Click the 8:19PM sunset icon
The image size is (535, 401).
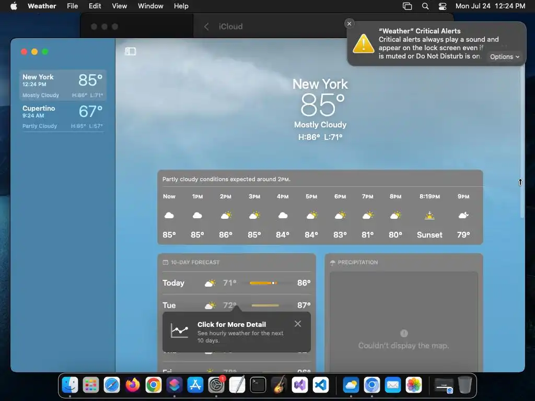pos(429,216)
